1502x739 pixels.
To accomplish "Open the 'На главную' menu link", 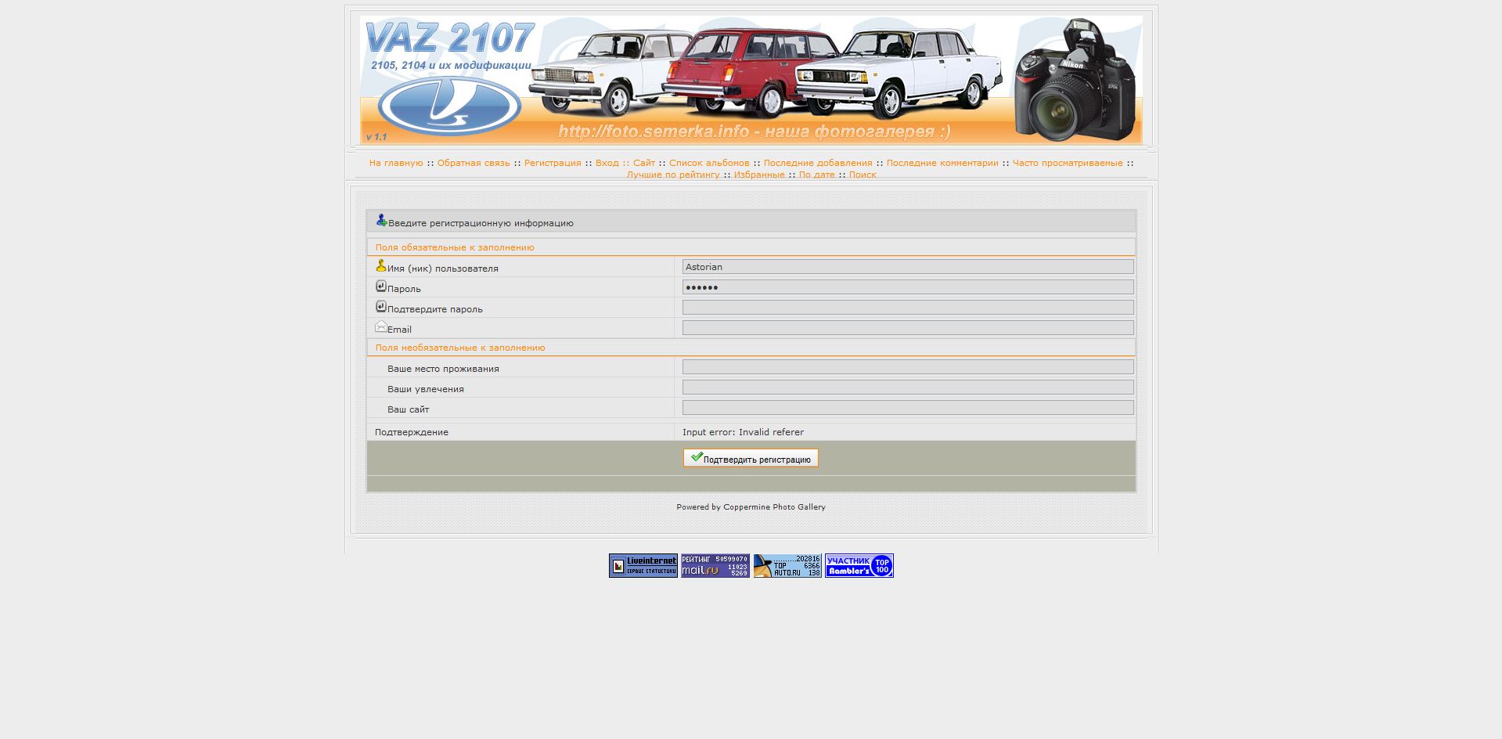I will 396,163.
